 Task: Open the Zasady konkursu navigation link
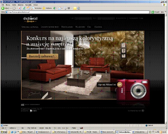pyautogui.click(x=50, y=27)
